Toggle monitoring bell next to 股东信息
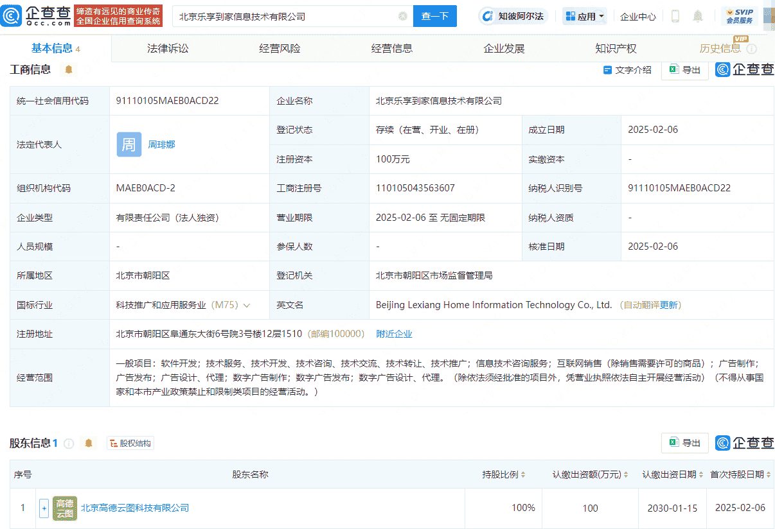 coord(89,443)
